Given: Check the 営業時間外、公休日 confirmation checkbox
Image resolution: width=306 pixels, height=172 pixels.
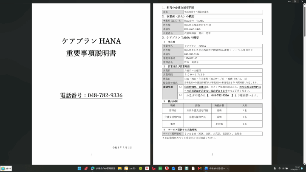Looking at the screenshot, I should point(180,87).
